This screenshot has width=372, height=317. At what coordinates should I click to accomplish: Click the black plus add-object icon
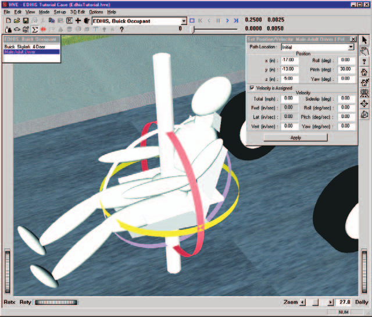coord(78,21)
